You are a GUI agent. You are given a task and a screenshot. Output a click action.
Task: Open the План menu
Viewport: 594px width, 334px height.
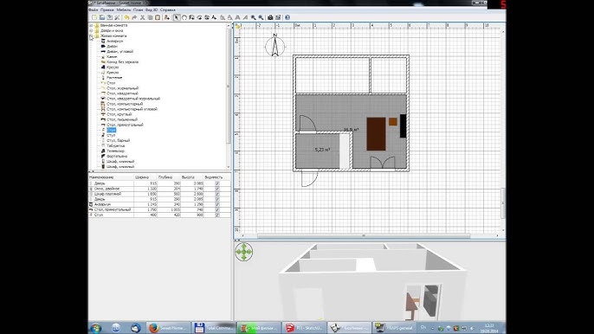pos(138,10)
